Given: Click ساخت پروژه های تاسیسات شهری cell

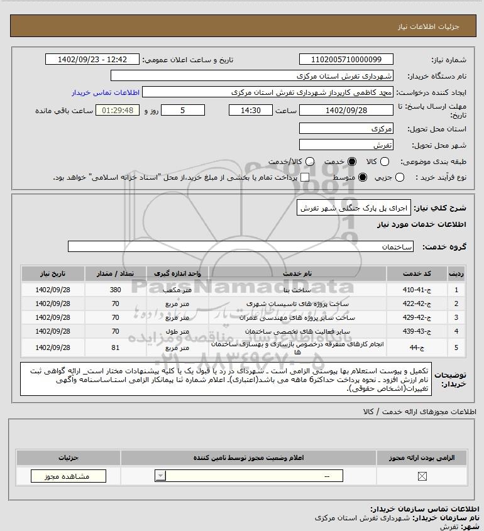Looking at the screenshot, I should click(x=297, y=304).
